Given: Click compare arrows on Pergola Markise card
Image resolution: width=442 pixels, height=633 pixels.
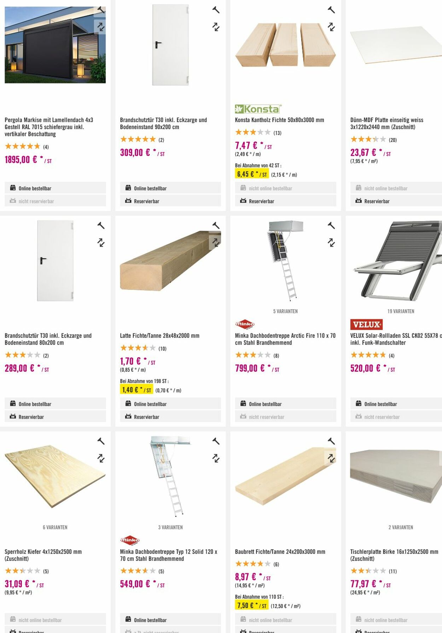Looking at the screenshot, I should (x=101, y=27).
